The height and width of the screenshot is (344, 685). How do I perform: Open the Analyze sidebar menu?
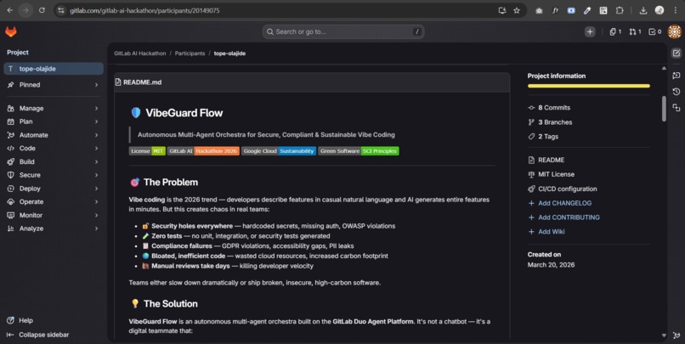pyautogui.click(x=54, y=228)
